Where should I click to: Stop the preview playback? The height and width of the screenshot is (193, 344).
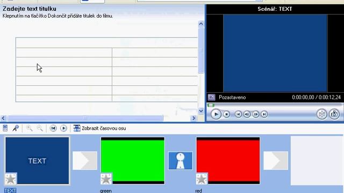point(226,114)
